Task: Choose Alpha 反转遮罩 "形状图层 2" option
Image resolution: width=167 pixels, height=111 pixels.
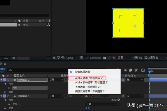Action: point(92,82)
